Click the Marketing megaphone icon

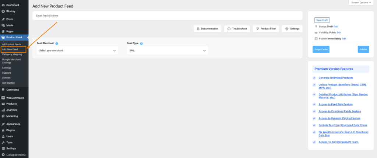pos(3,116)
